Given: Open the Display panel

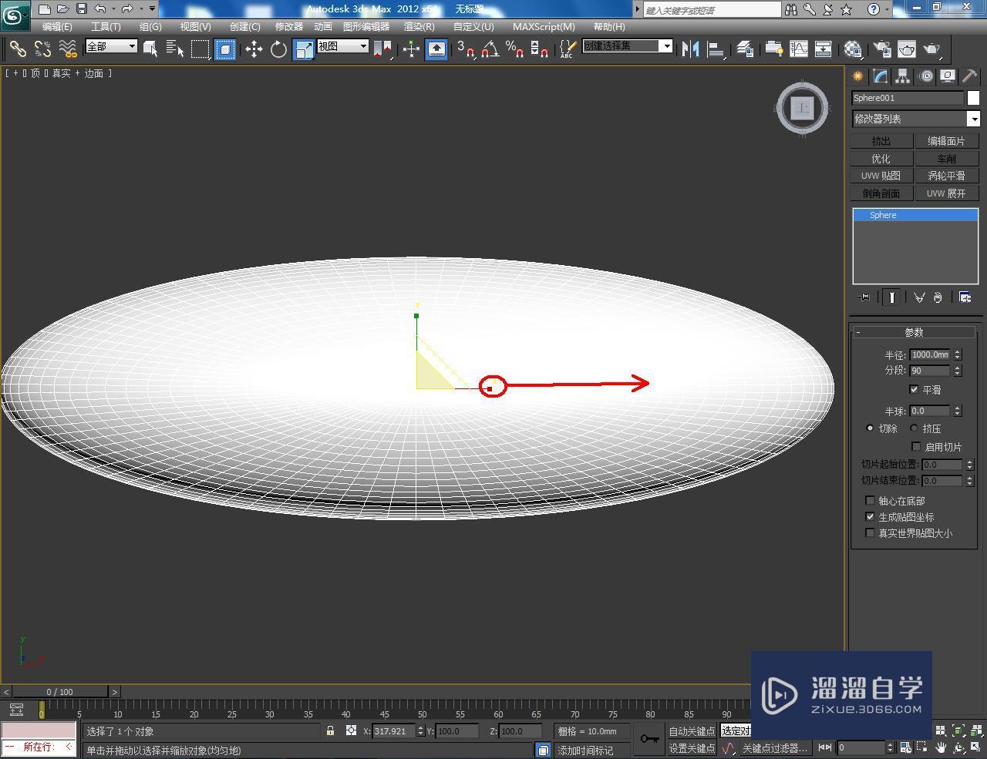Looking at the screenshot, I should pos(947,76).
